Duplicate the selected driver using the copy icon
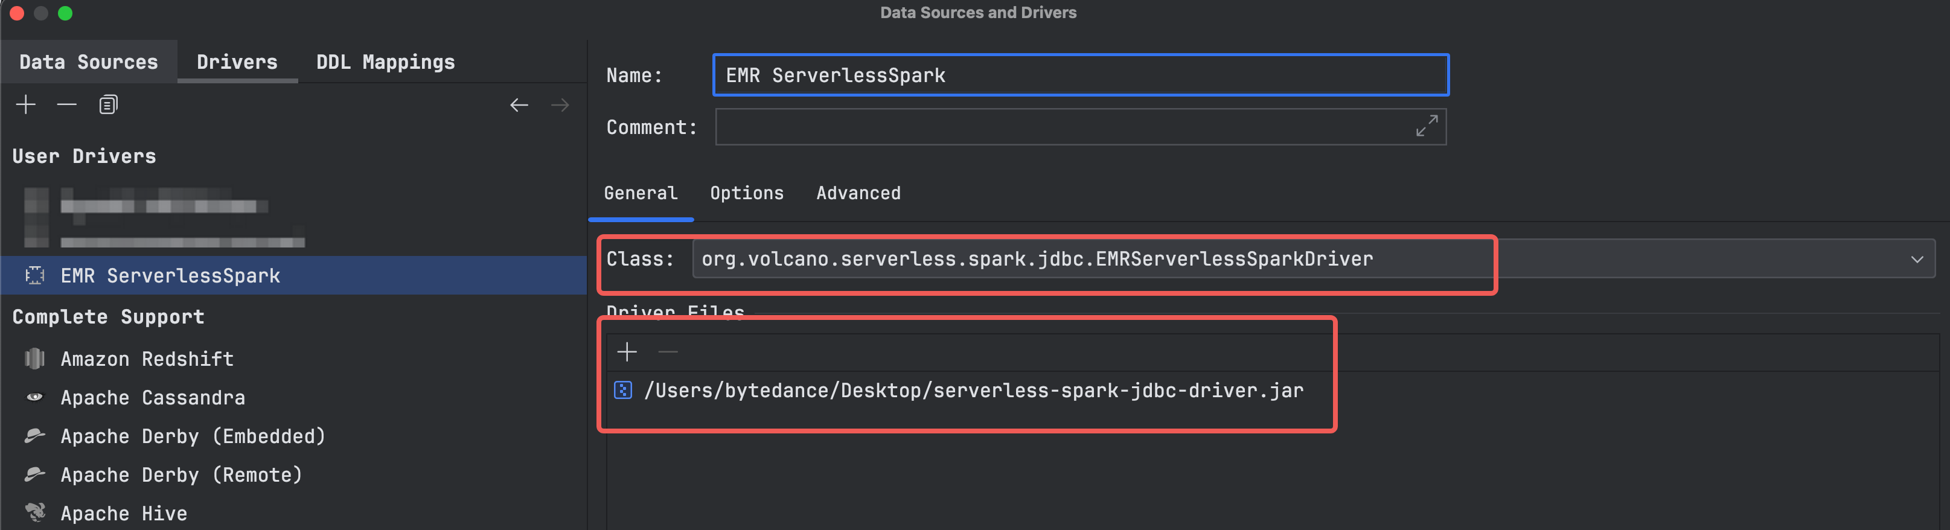 (108, 104)
